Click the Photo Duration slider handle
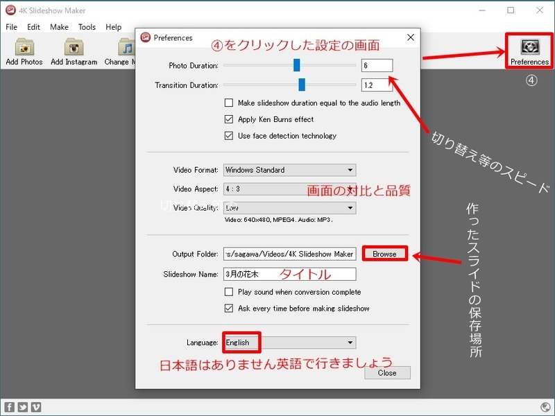The height and width of the screenshot is (416, 555). 297,65
